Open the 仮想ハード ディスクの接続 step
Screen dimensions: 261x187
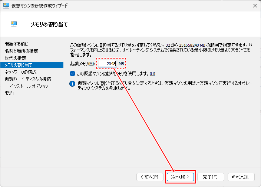(27, 79)
